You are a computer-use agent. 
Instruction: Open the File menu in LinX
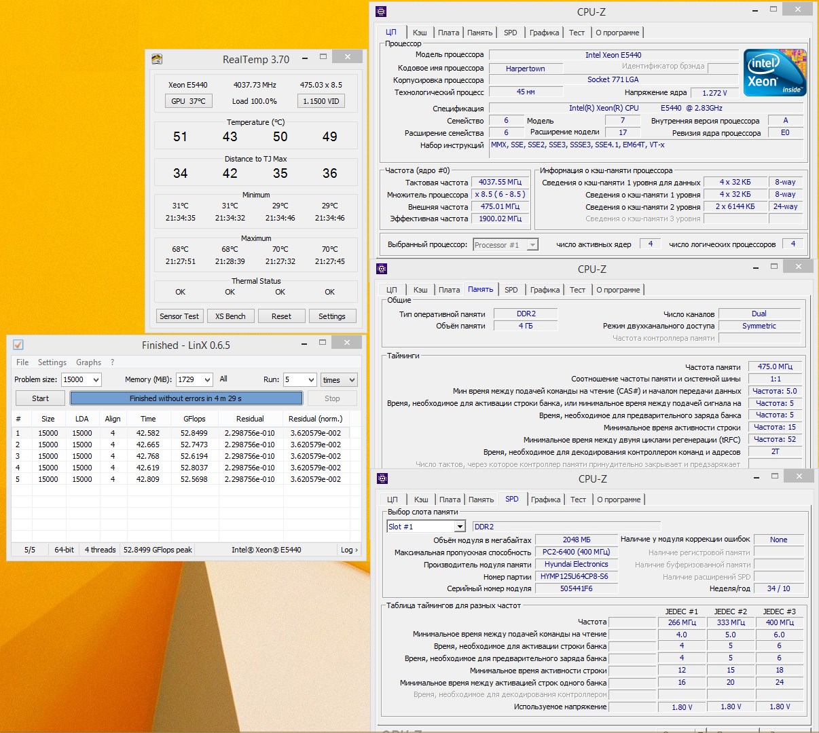22,362
